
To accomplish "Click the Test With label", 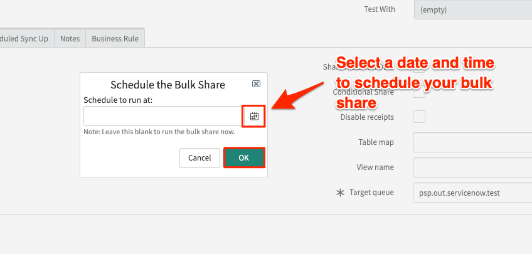I will point(380,9).
